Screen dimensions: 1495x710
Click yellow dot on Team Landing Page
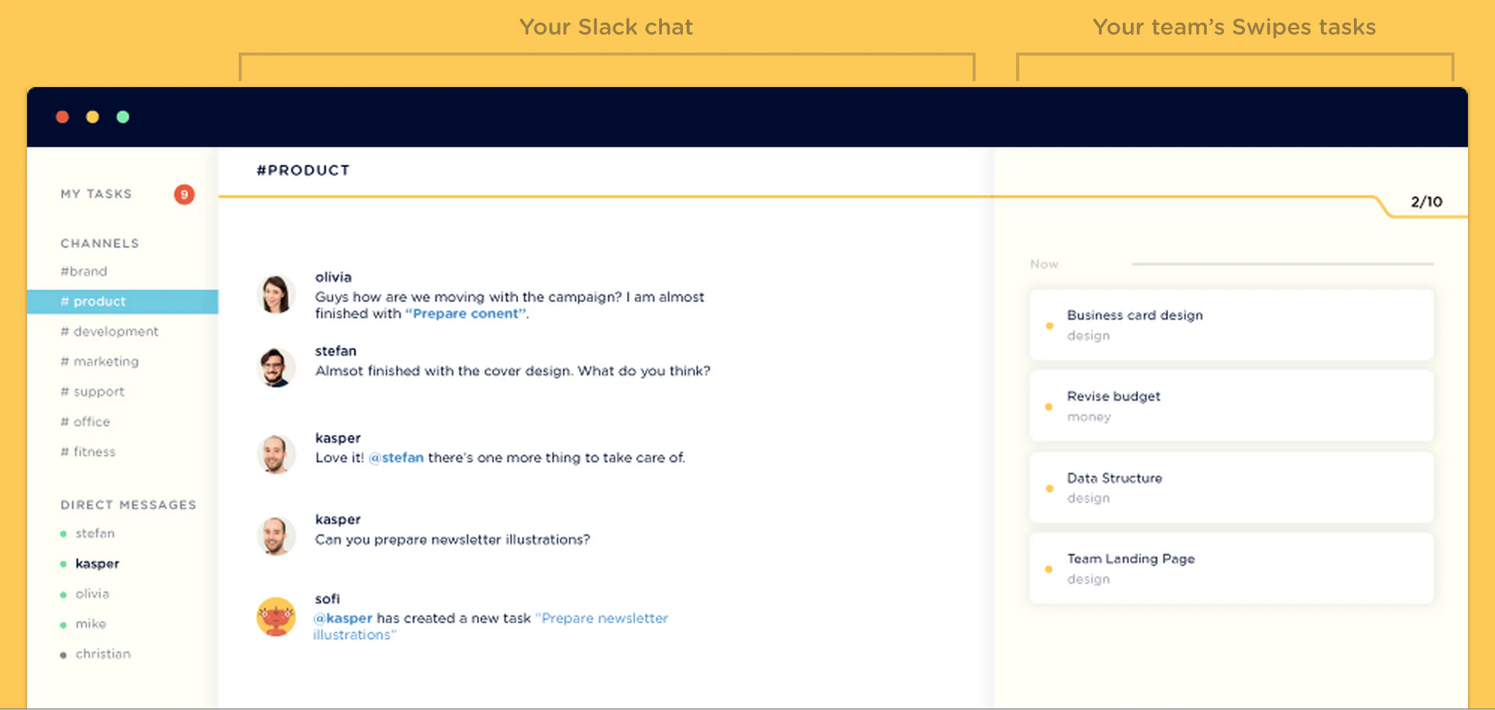pos(1049,570)
